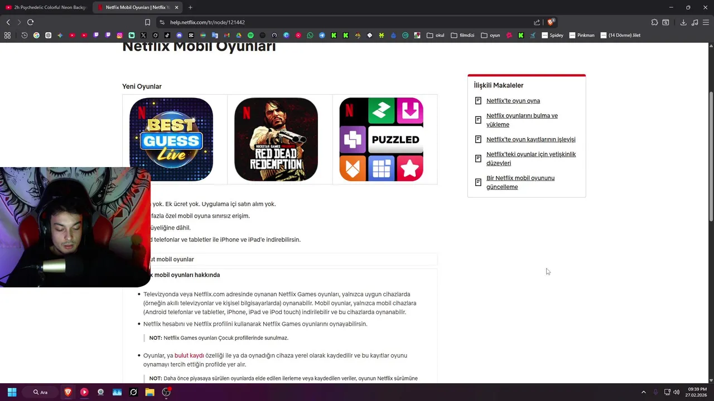The height and width of the screenshot is (401, 714).
Task: Open the clock and date panel
Action: coord(697,392)
